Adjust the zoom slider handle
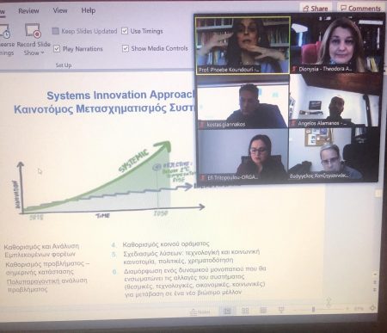The width and height of the screenshot is (387, 333). (313, 309)
